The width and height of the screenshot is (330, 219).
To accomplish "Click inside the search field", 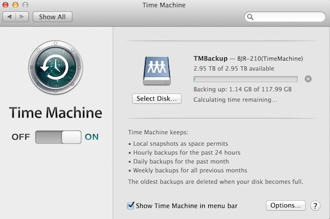I will [285, 17].
